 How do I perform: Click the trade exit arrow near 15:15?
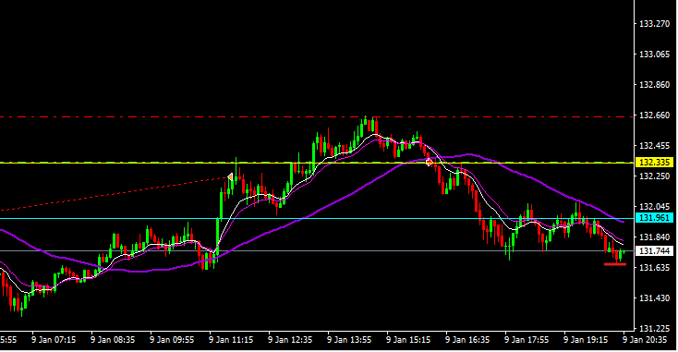point(429,163)
